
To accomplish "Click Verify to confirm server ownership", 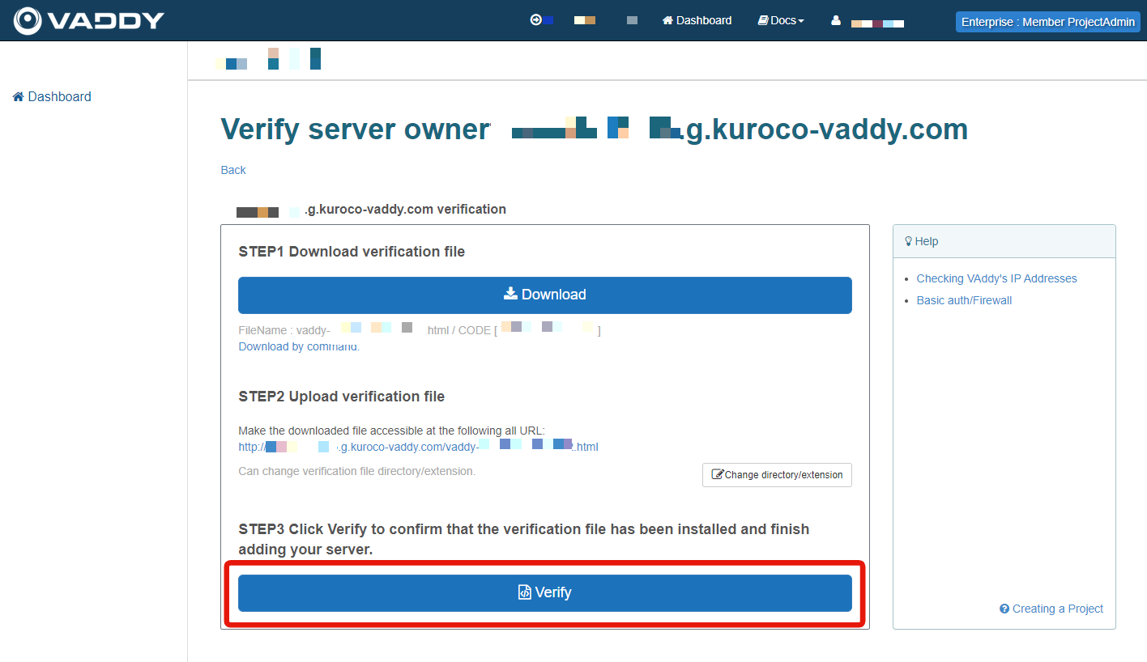I will tap(545, 593).
